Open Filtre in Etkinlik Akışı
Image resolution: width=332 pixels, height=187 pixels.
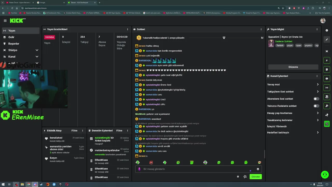coord(74,131)
